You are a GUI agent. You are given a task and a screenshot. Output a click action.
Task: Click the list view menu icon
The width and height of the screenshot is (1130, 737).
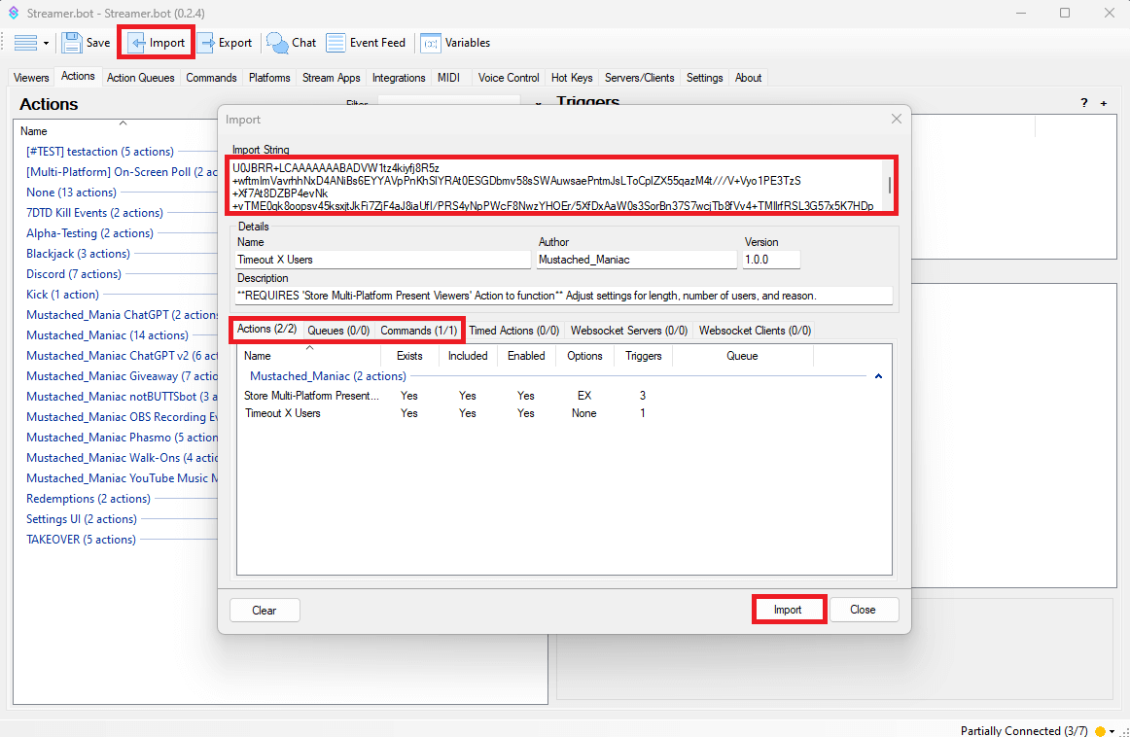25,43
